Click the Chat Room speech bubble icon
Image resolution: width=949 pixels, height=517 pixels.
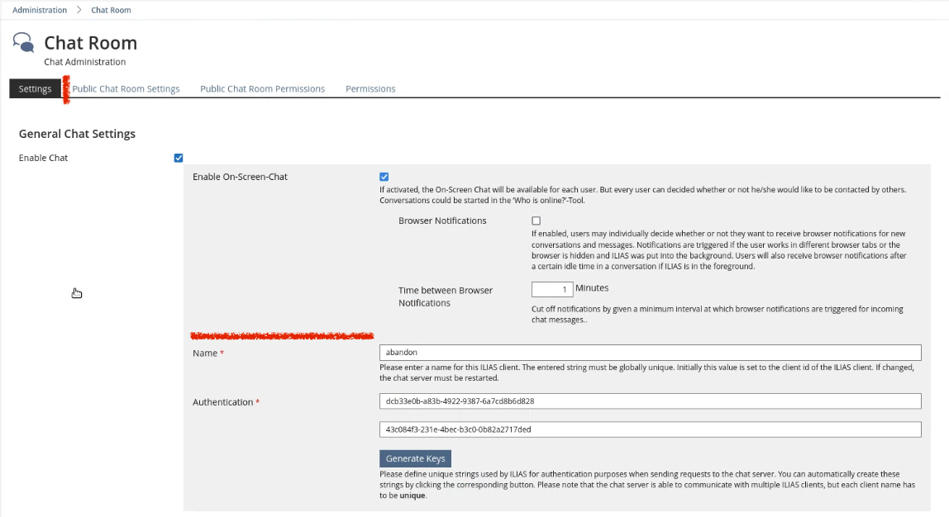point(24,43)
